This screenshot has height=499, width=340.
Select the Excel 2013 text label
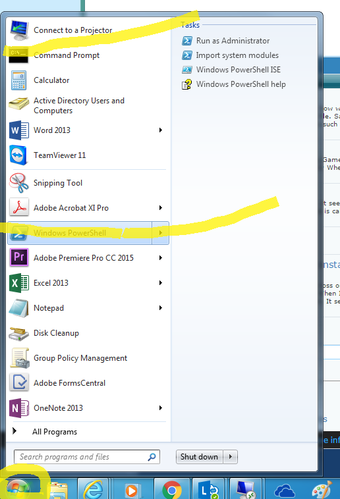click(51, 283)
